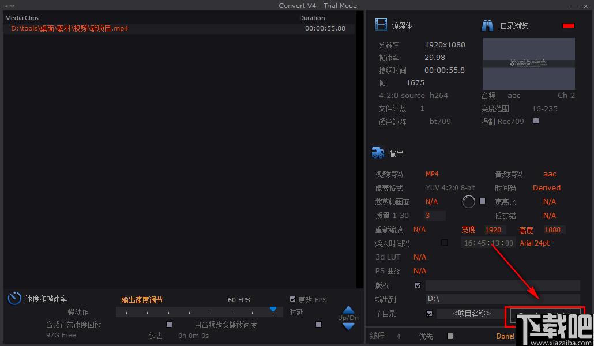Image resolution: width=594 pixels, height=346 pixels.
Task: Change the 时间码 Derived option
Action: (x=546, y=187)
